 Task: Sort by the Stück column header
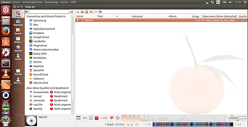pos(79,16)
